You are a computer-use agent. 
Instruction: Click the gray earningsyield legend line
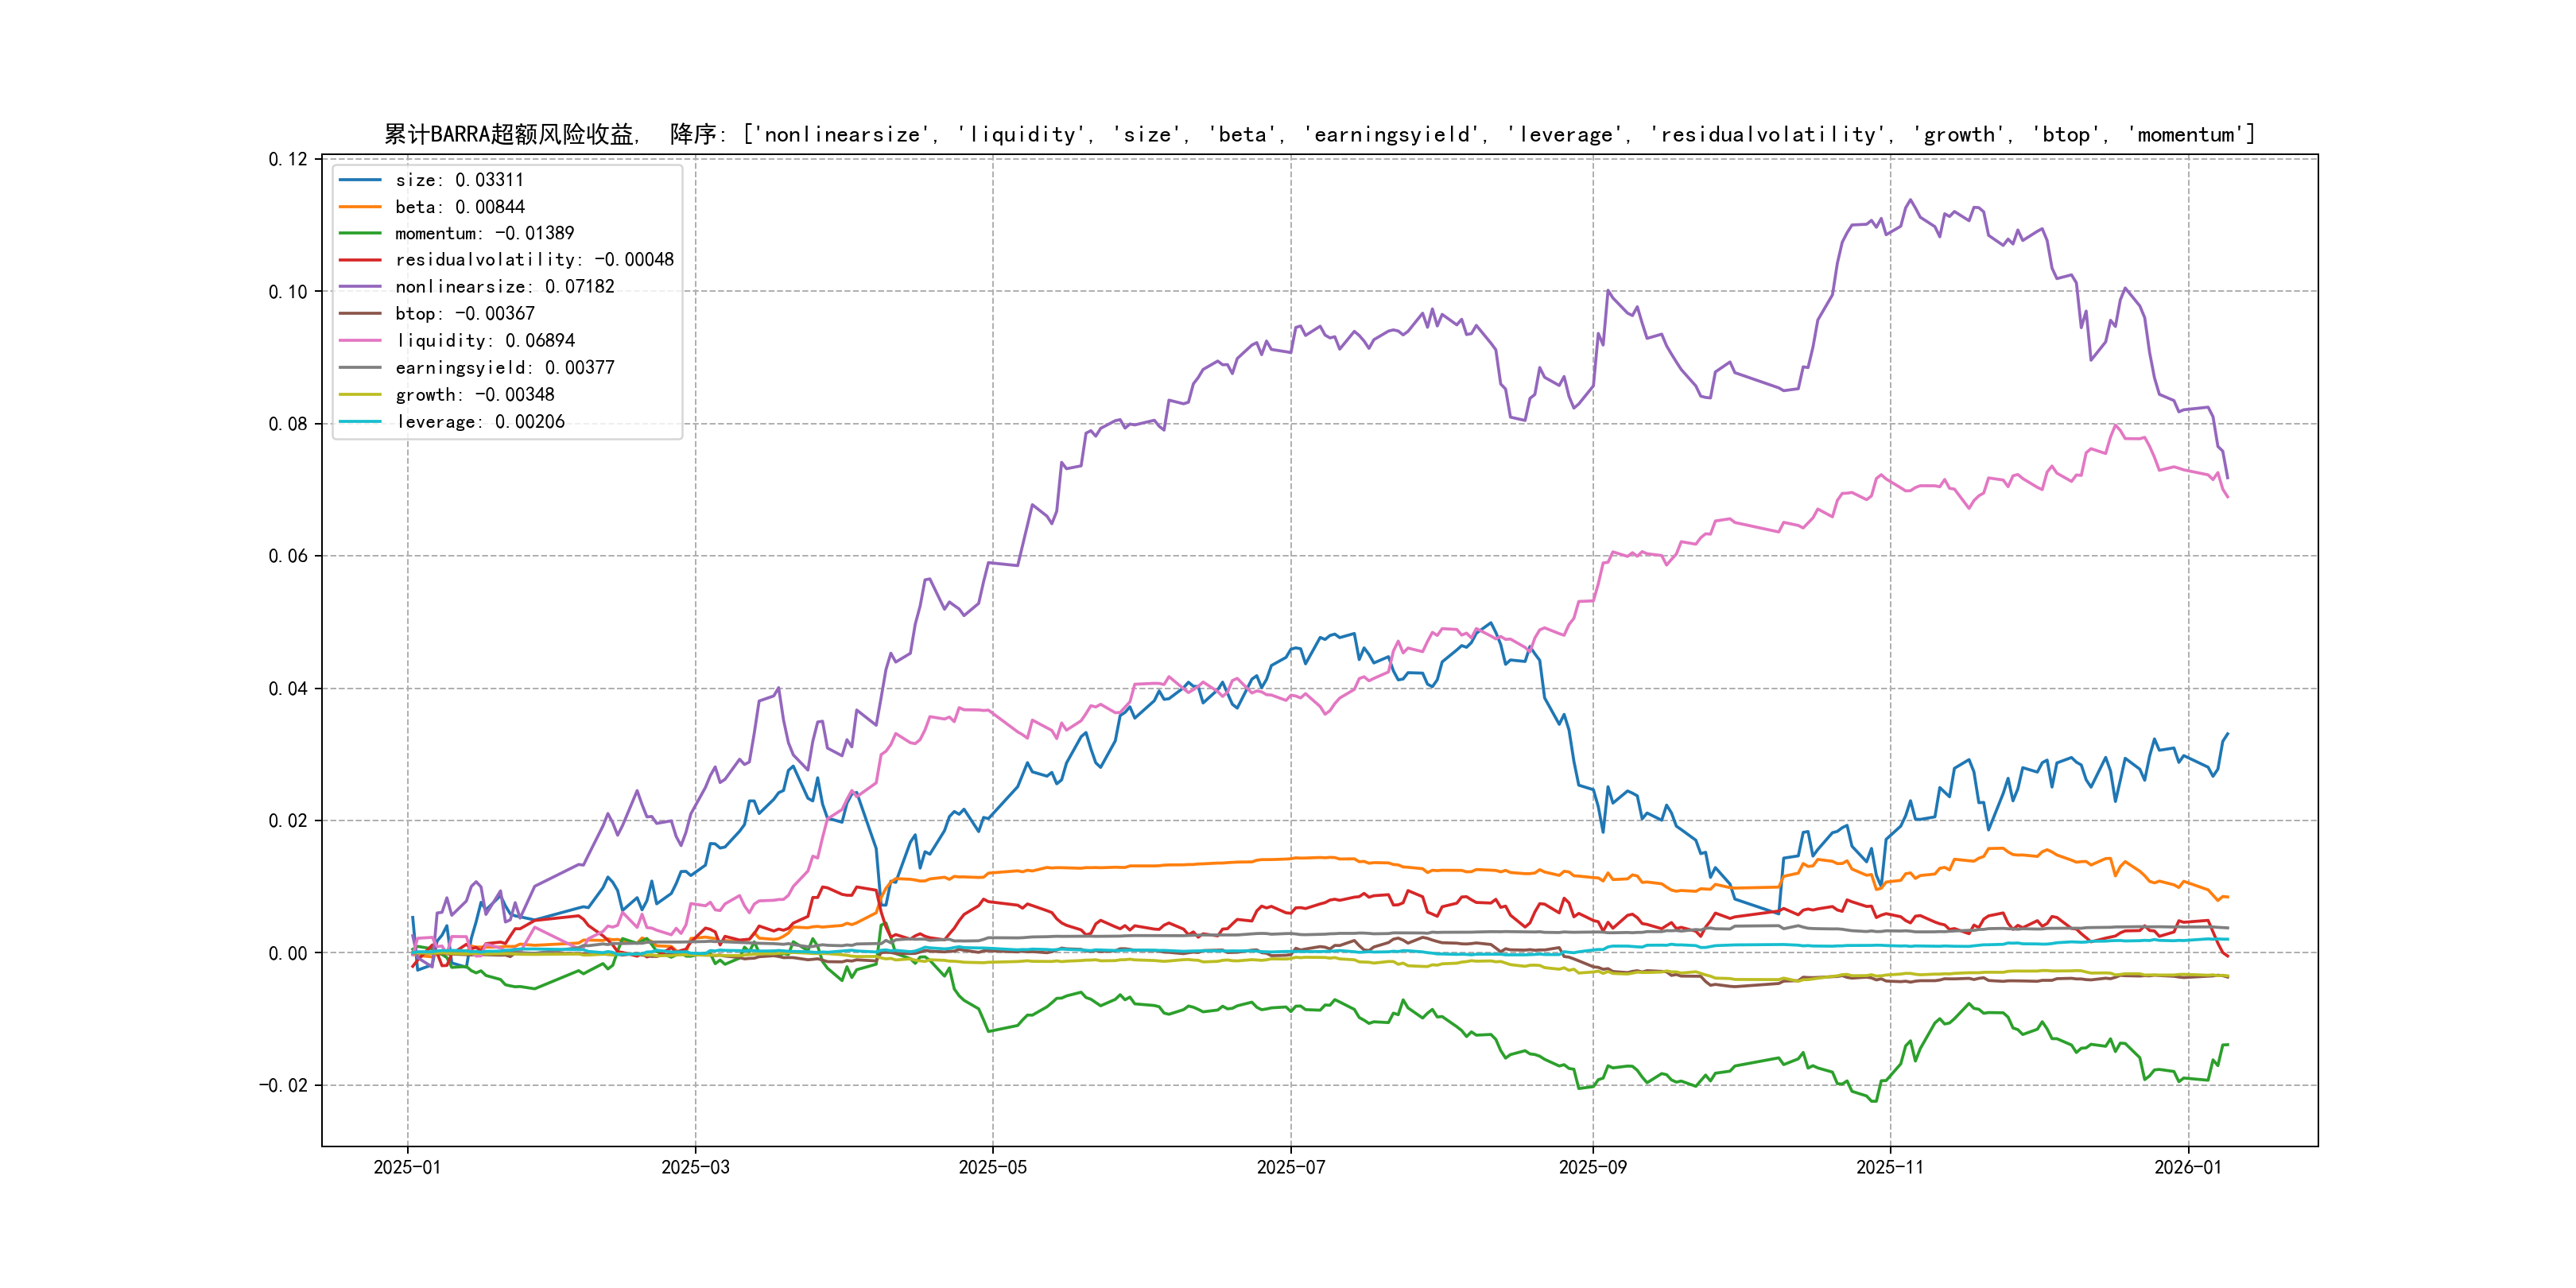[360, 368]
